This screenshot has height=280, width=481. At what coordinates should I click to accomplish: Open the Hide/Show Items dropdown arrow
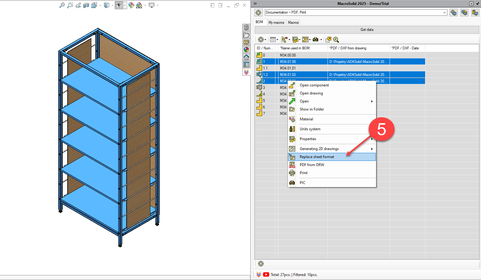(125, 6)
